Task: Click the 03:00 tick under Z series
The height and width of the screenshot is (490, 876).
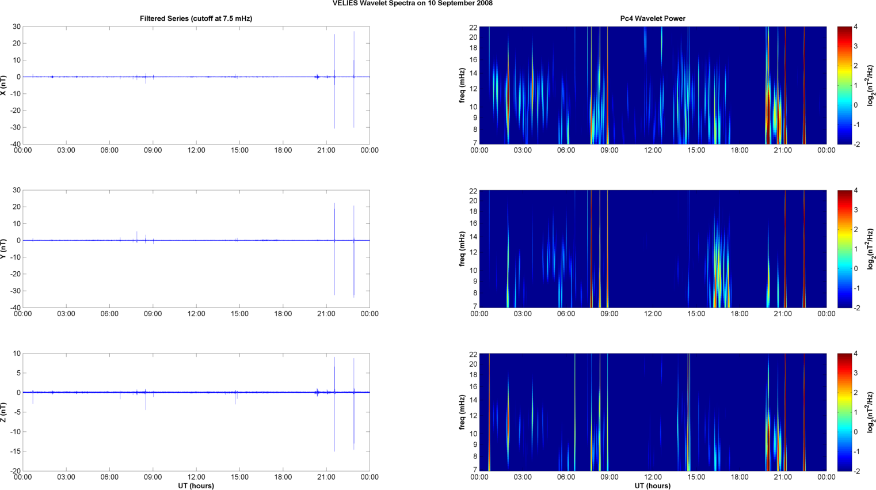Action: coord(66,477)
